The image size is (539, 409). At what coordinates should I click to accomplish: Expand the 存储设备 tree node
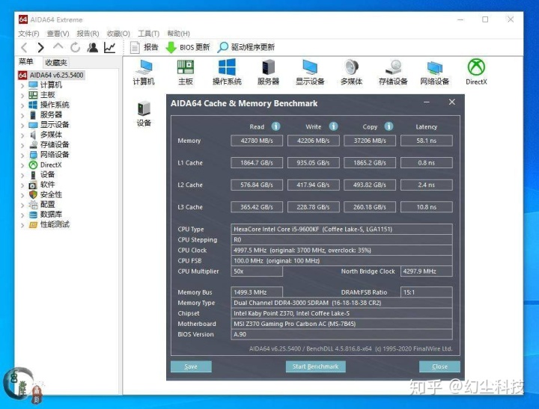click(x=22, y=145)
